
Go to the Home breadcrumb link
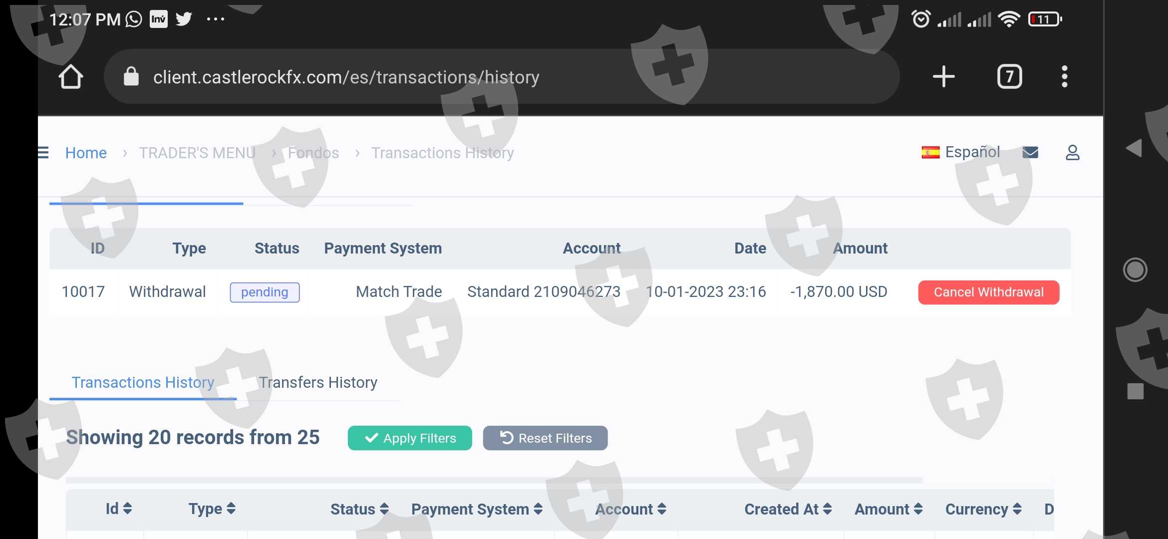coord(86,153)
